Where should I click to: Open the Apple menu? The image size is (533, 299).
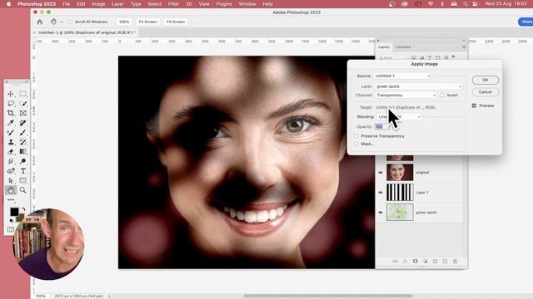tap(8, 4)
